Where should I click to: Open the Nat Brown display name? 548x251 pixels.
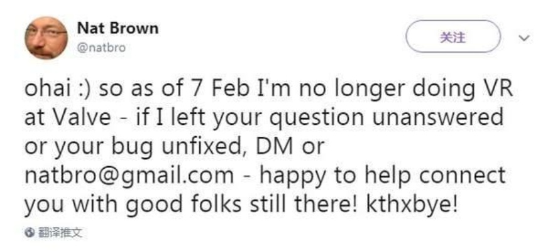[x=117, y=28]
